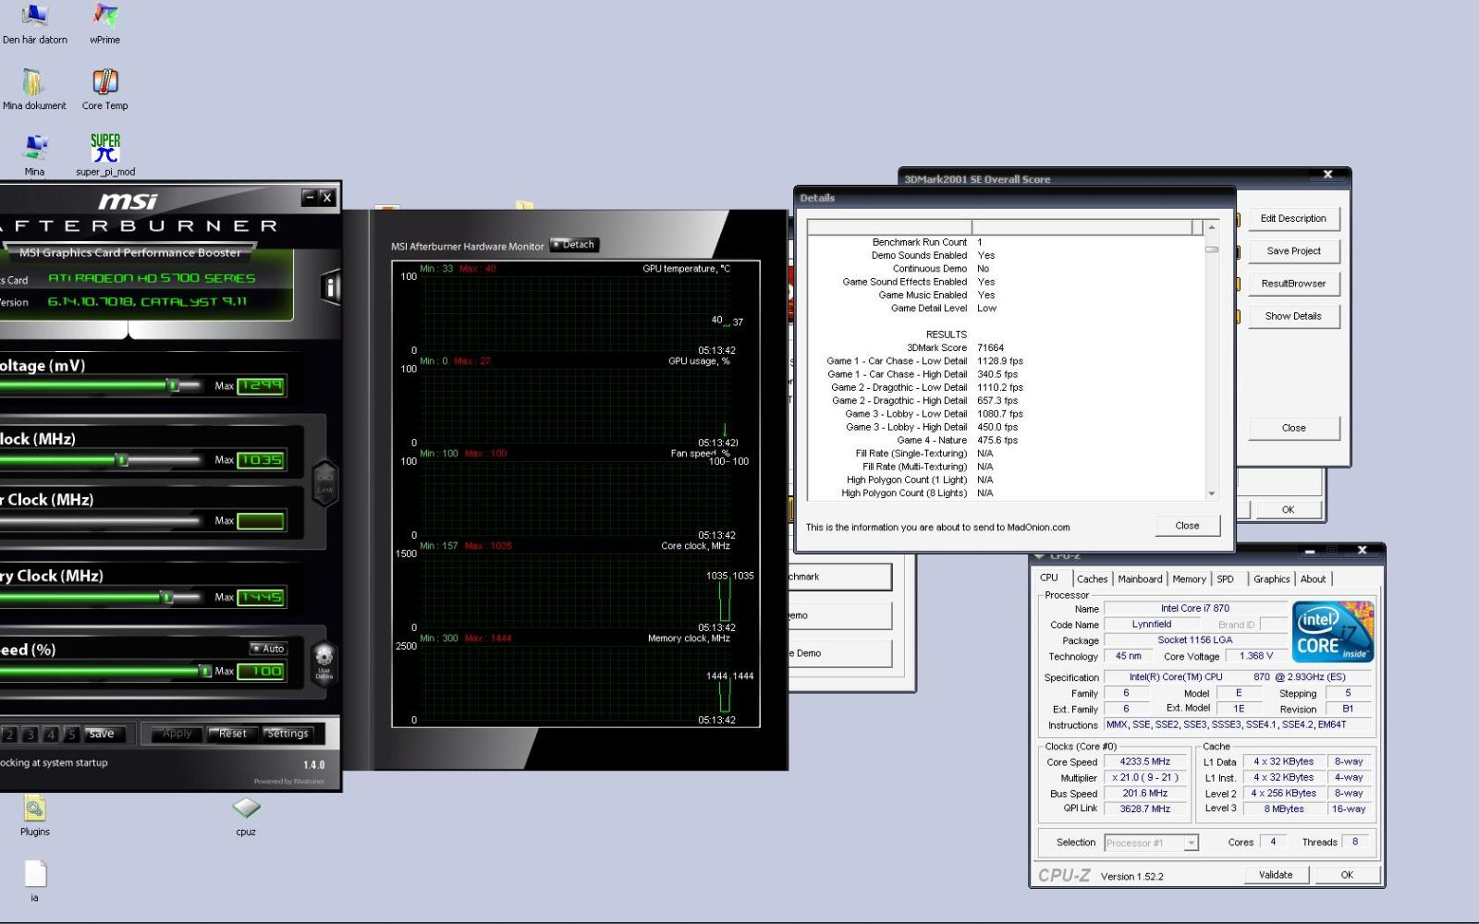Toggle the Auto fan speed button
The width and height of the screenshot is (1479, 924).
[x=268, y=649]
